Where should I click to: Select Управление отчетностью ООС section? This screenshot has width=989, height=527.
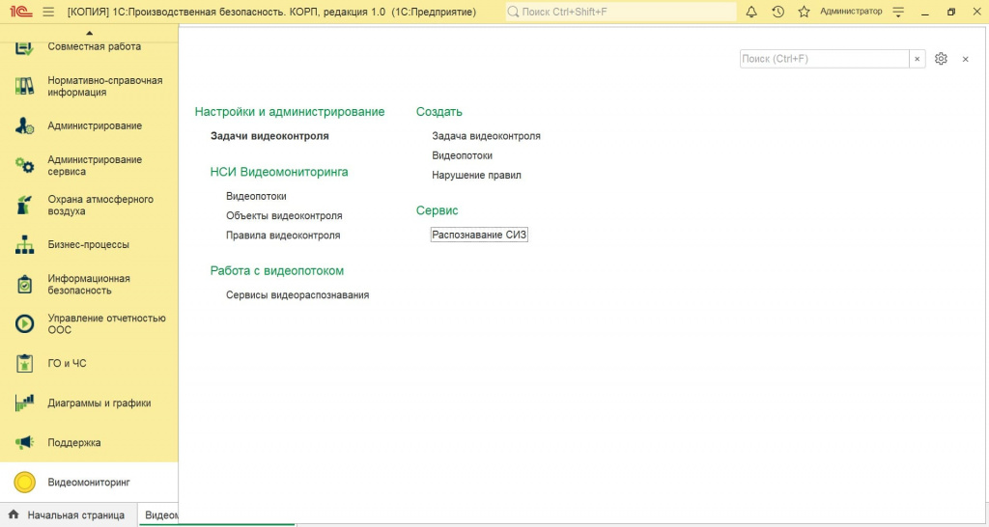tap(106, 324)
